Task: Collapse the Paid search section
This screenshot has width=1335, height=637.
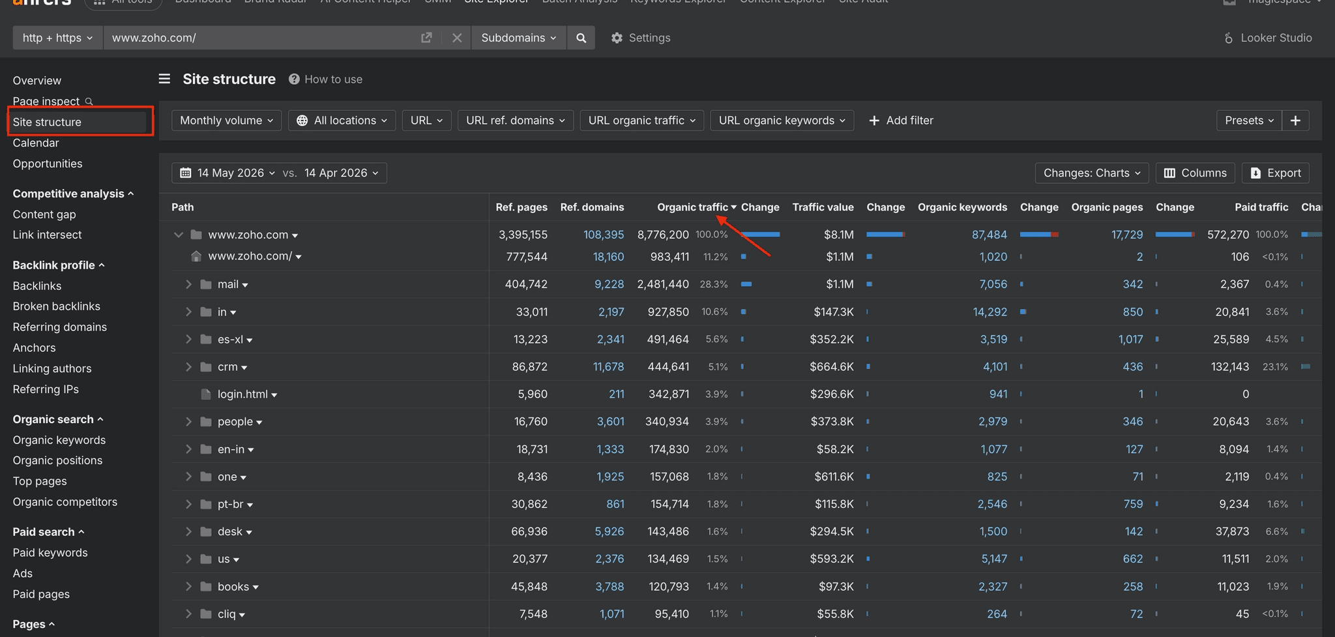Action: tap(48, 532)
